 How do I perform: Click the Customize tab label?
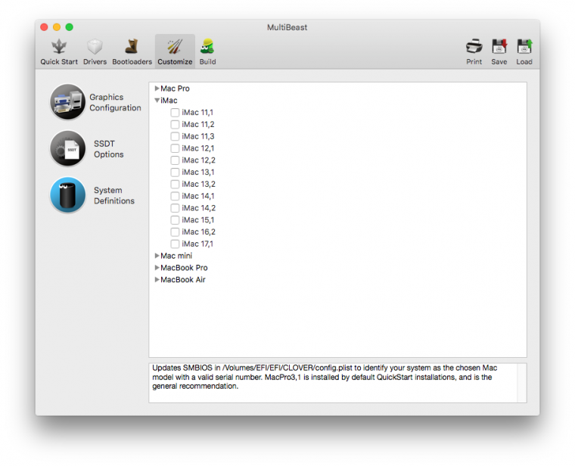click(175, 62)
